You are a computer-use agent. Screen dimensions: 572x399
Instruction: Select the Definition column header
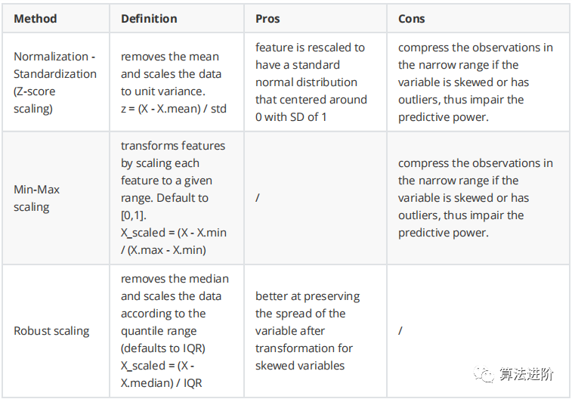(x=149, y=19)
